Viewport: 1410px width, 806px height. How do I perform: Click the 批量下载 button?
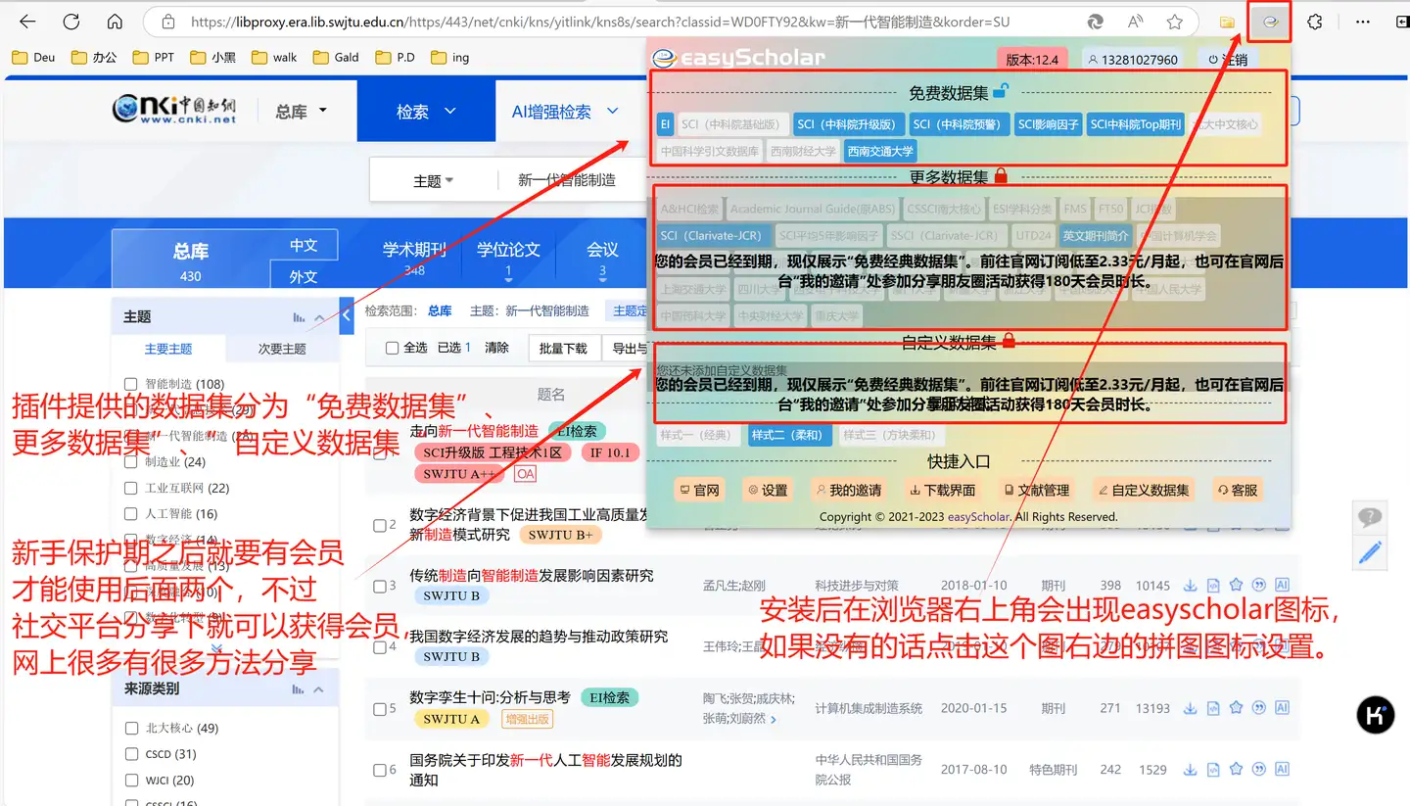click(x=563, y=348)
